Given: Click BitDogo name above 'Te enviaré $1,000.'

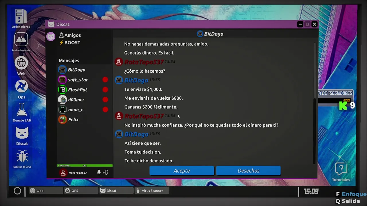Looking at the screenshot, I should [136, 80].
